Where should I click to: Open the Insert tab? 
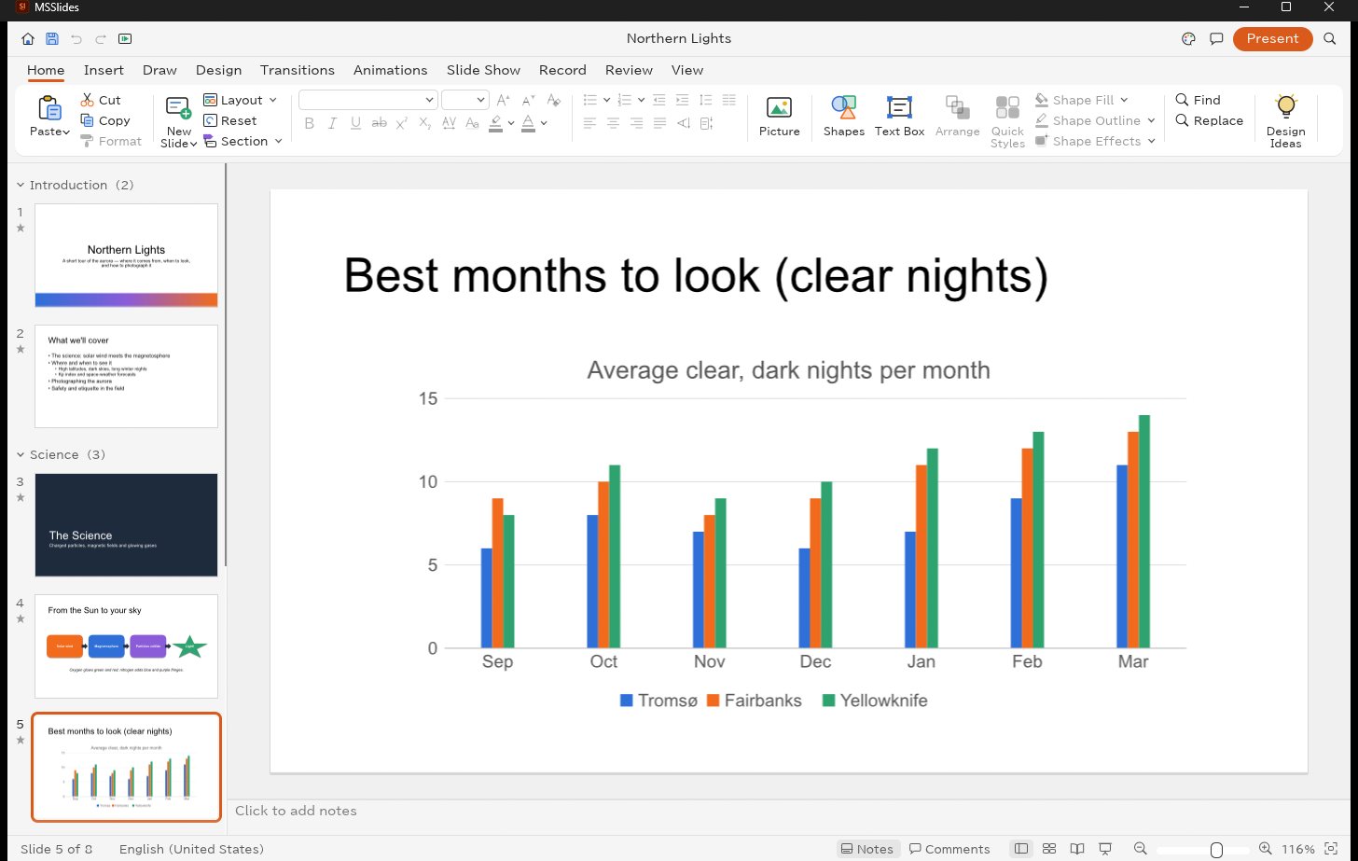click(x=104, y=70)
